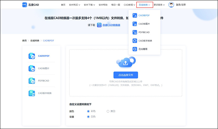
Task: Expand the 软件购买 dropdown
Action: click(75, 5)
